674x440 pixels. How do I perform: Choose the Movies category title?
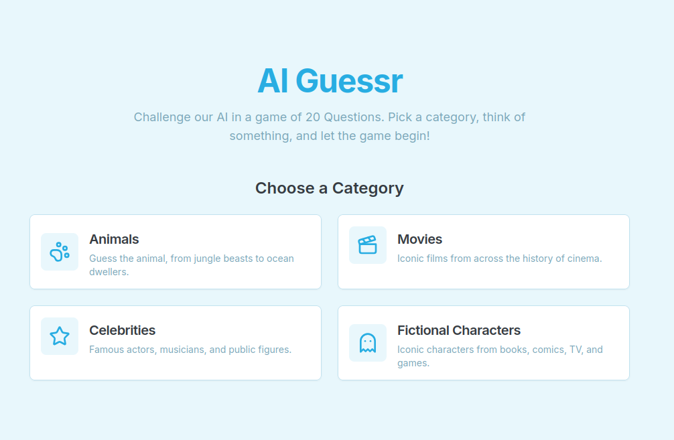point(419,239)
